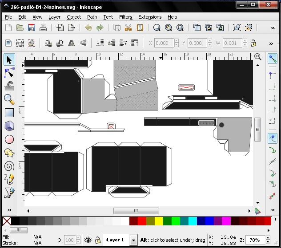Undo the last action
Screen dimensions: 281x248
click(88, 28)
